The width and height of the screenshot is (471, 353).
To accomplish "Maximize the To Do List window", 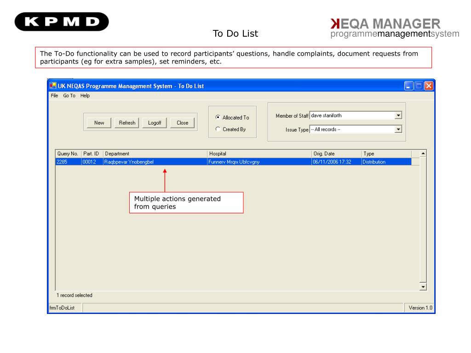I will pyautogui.click(x=419, y=86).
